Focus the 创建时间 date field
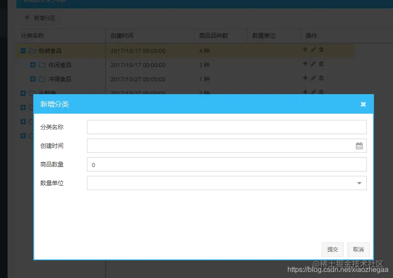393x278 pixels. 227,146
